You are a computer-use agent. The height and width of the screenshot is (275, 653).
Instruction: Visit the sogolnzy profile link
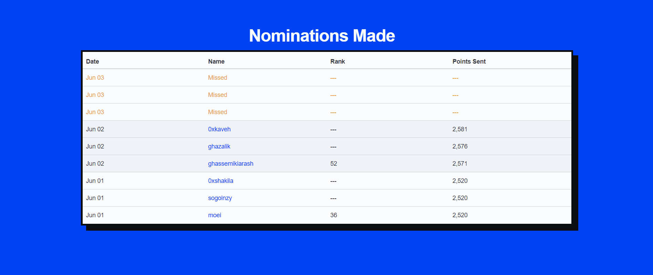pyautogui.click(x=220, y=198)
